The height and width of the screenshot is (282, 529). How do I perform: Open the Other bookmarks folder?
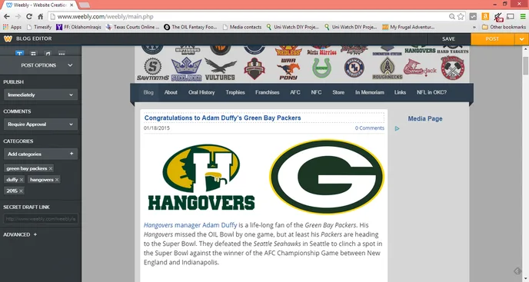point(504,27)
